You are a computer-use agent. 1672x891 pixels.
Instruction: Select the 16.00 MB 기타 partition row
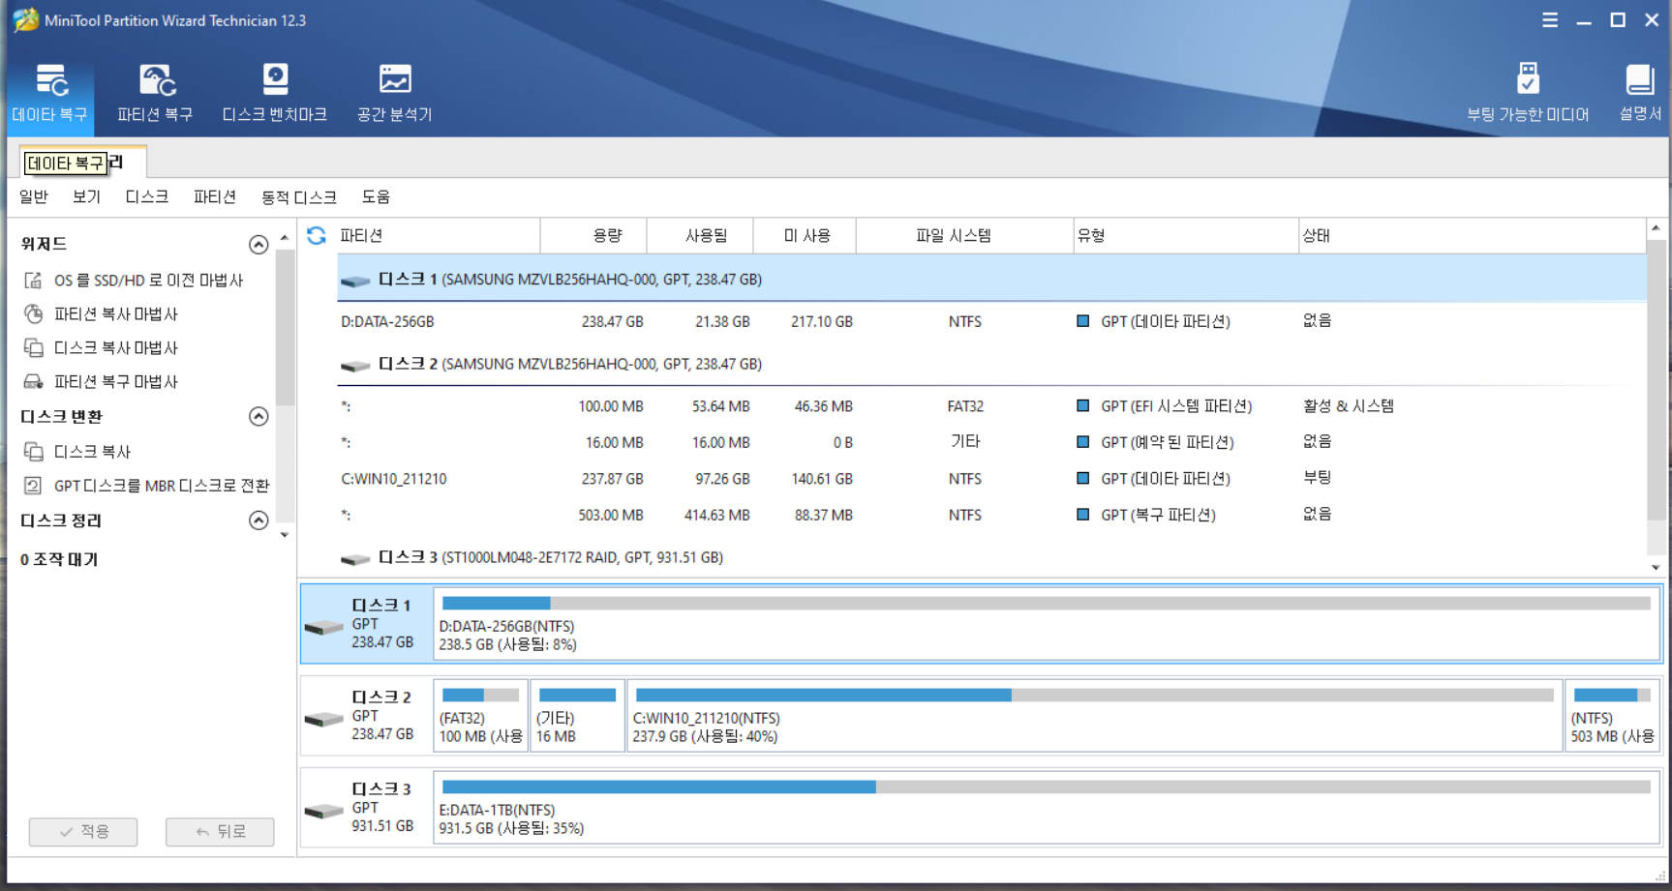[x=991, y=442]
